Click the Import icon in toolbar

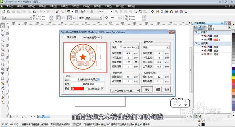pyautogui.click(x=57, y=11)
